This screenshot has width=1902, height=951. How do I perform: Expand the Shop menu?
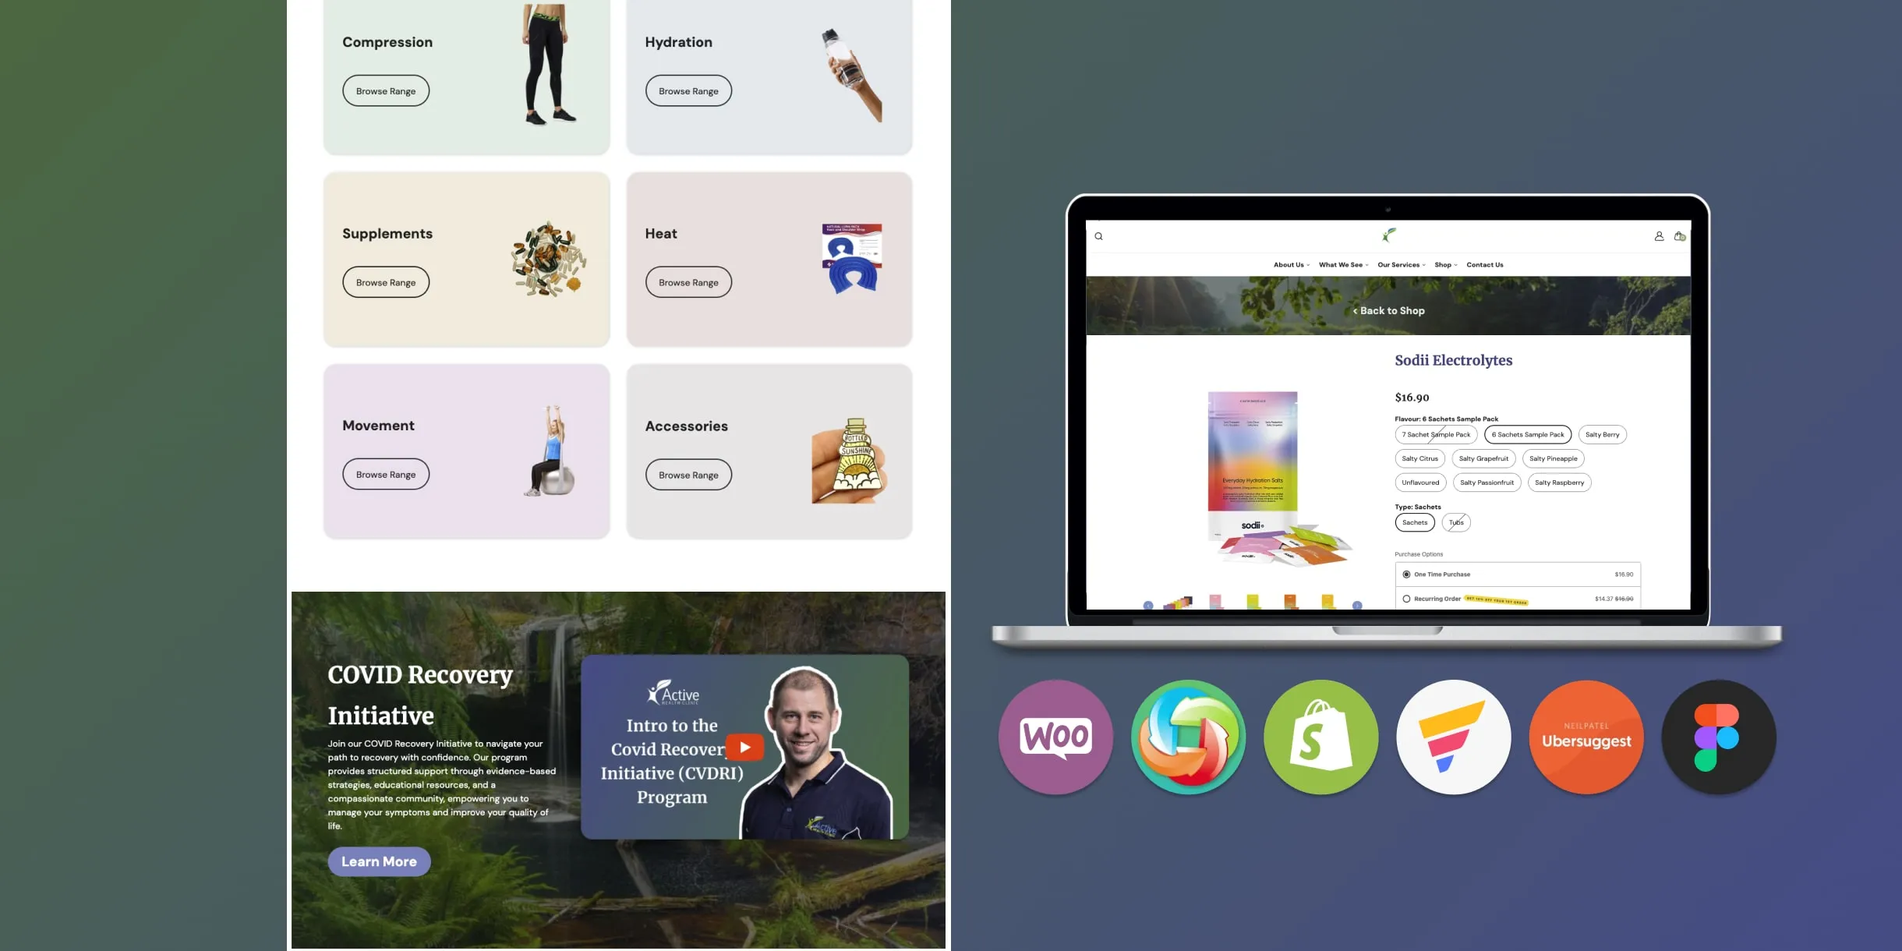click(1446, 264)
